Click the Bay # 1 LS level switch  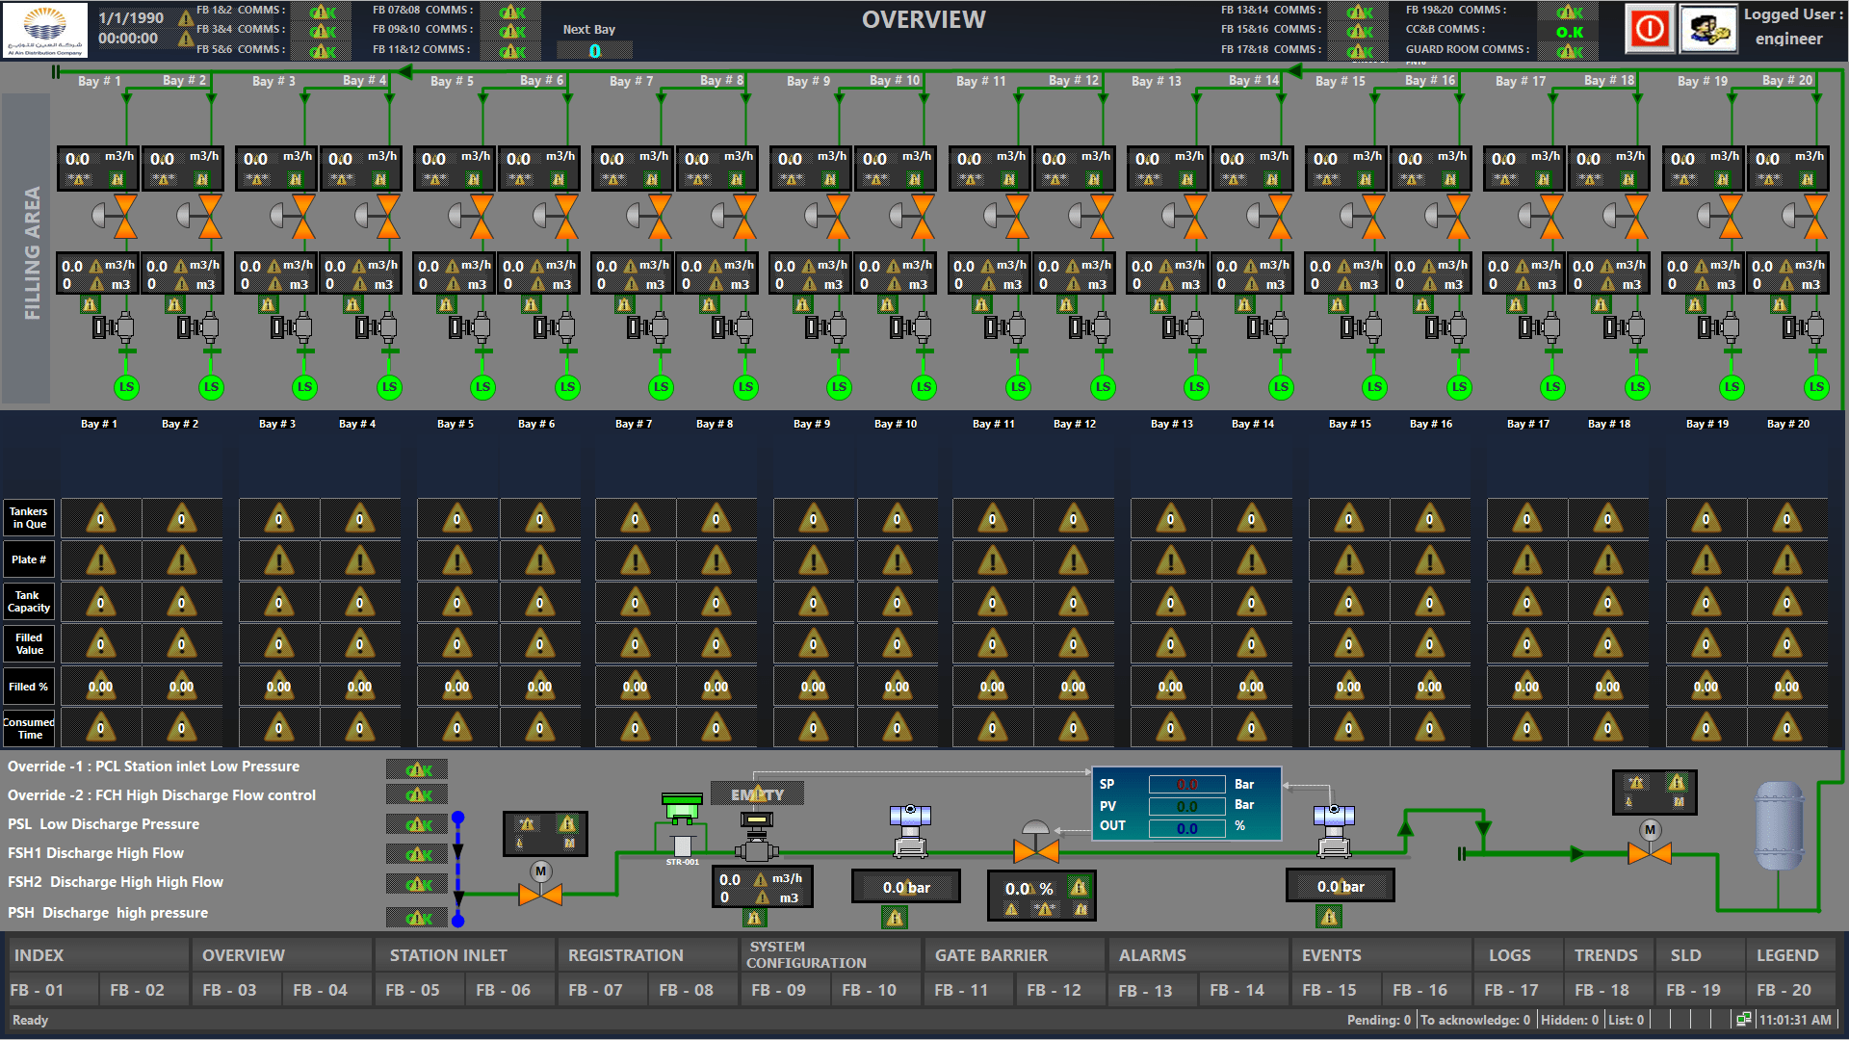coord(126,387)
